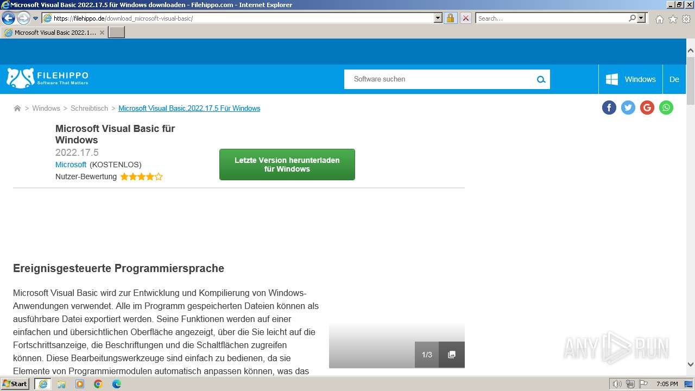Share on Google icon

(647, 108)
